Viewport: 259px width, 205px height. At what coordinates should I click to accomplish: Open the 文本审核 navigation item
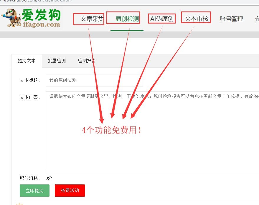[x=196, y=18]
